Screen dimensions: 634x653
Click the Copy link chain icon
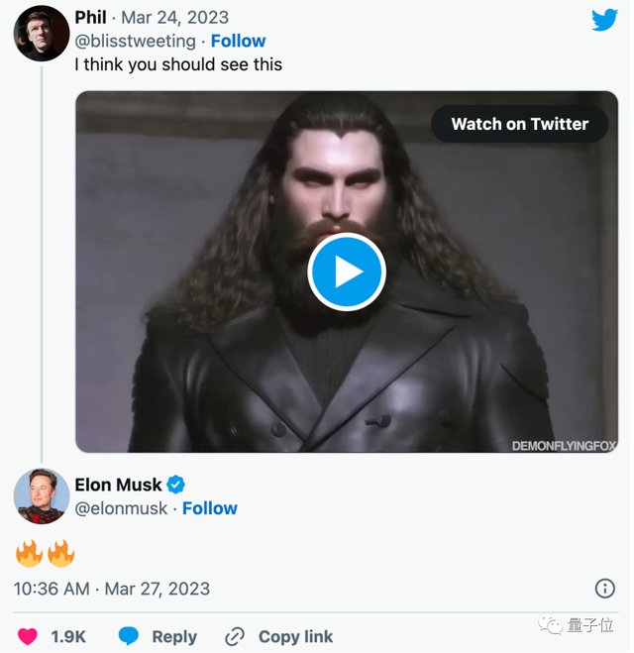tap(235, 636)
